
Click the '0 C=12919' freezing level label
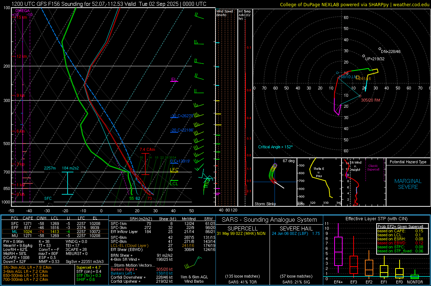click(x=180, y=161)
